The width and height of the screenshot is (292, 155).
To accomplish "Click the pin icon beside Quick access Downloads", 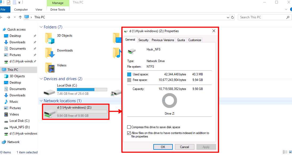I will tap(35, 42).
